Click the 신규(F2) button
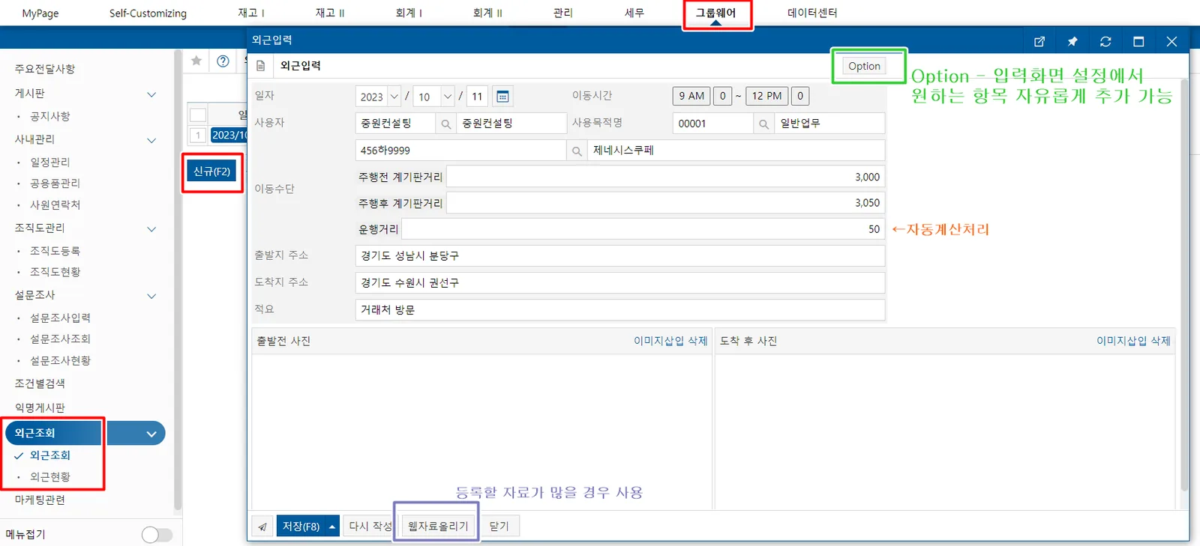Screen dimensions: 1200x546 (x=212, y=172)
